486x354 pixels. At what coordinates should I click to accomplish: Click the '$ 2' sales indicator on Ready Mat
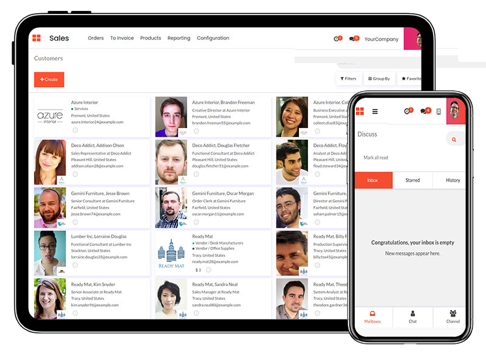tap(199, 270)
